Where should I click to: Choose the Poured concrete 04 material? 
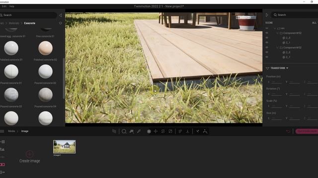coord(45,95)
